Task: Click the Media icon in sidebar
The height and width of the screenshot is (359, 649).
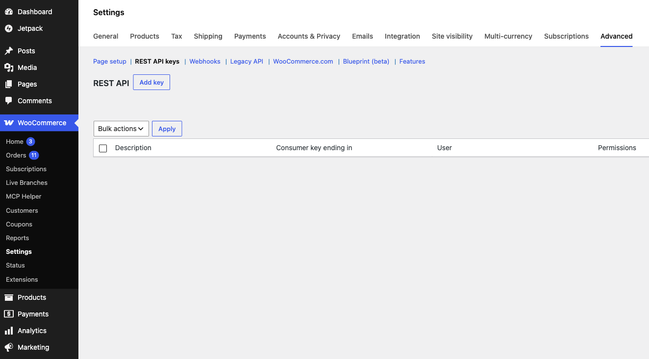Action: (x=9, y=67)
